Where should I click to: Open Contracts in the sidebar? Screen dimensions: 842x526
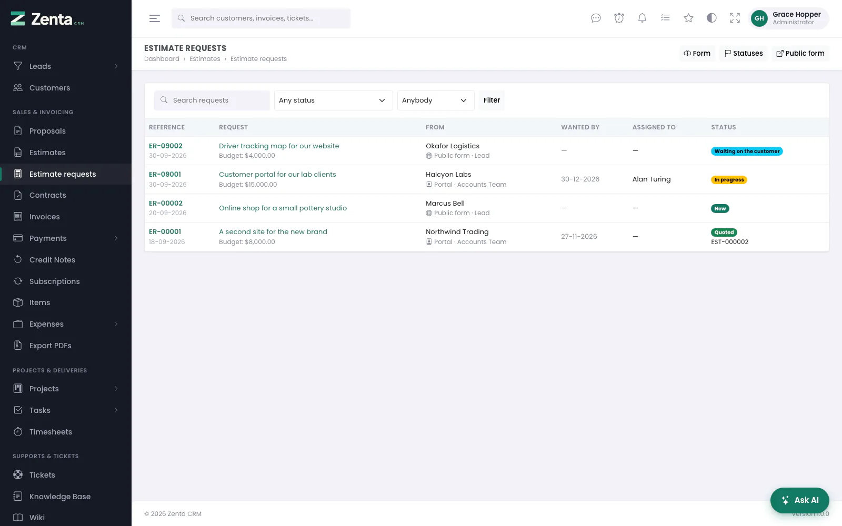pos(66,195)
